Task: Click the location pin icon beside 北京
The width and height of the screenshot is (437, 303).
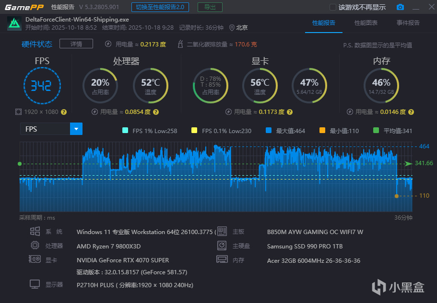Action: point(232,27)
